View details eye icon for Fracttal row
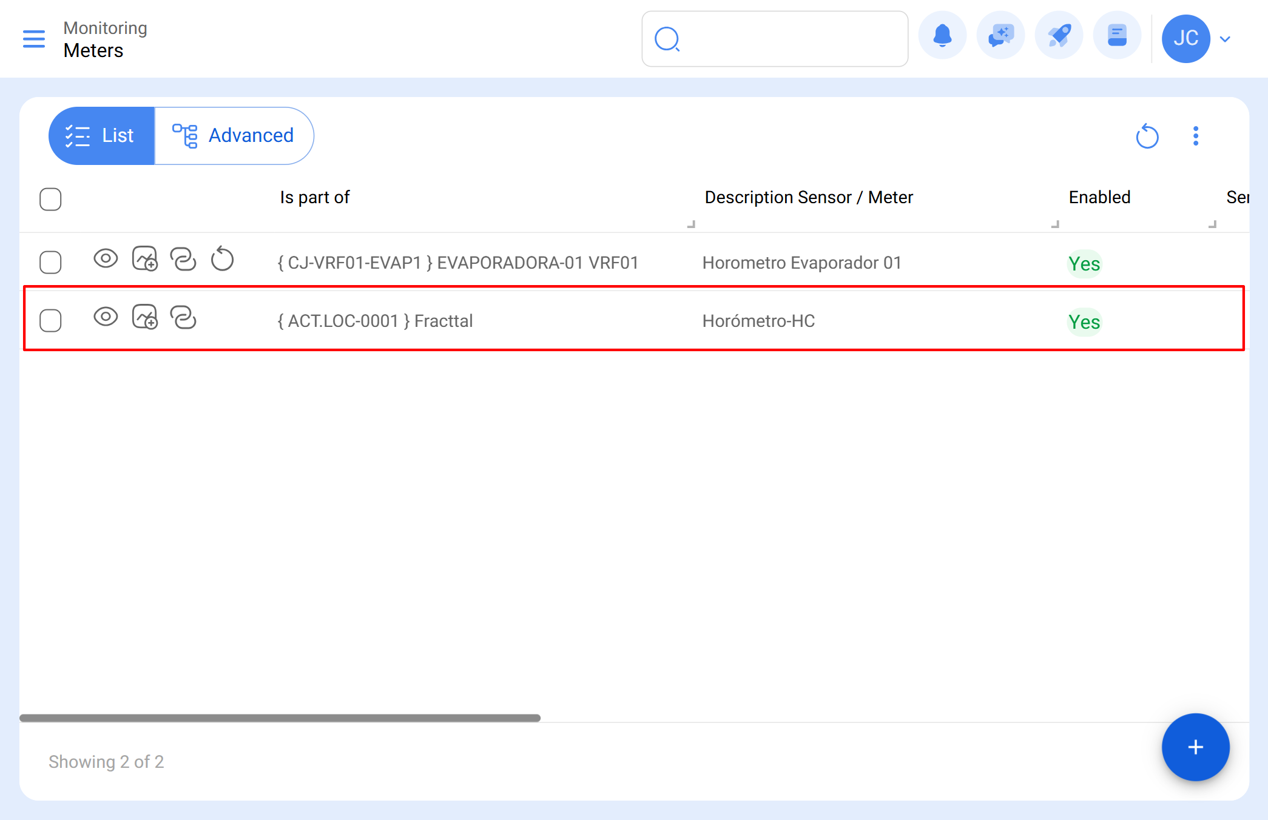This screenshot has width=1268, height=820. (106, 317)
